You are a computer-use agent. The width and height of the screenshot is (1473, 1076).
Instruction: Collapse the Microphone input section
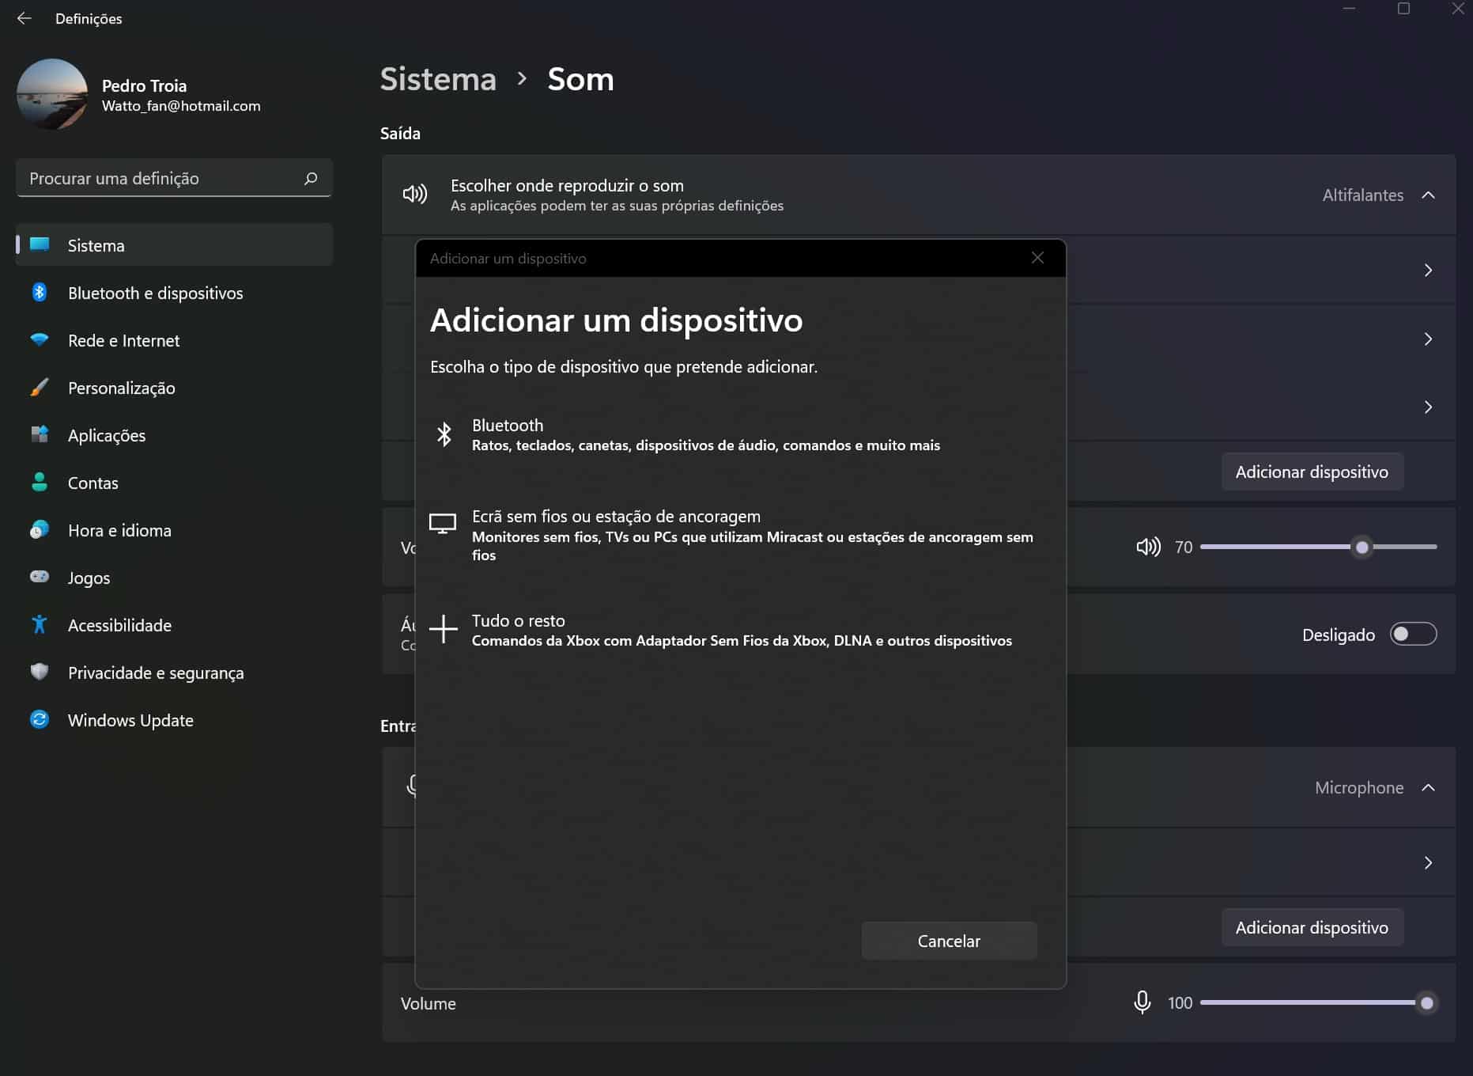point(1428,788)
